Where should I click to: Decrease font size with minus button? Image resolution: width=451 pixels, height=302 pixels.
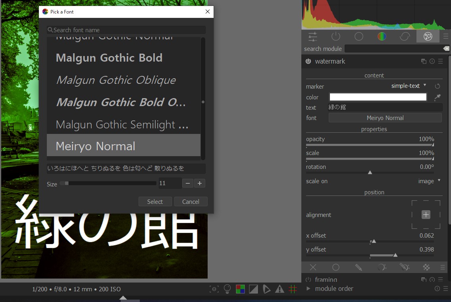188,183
